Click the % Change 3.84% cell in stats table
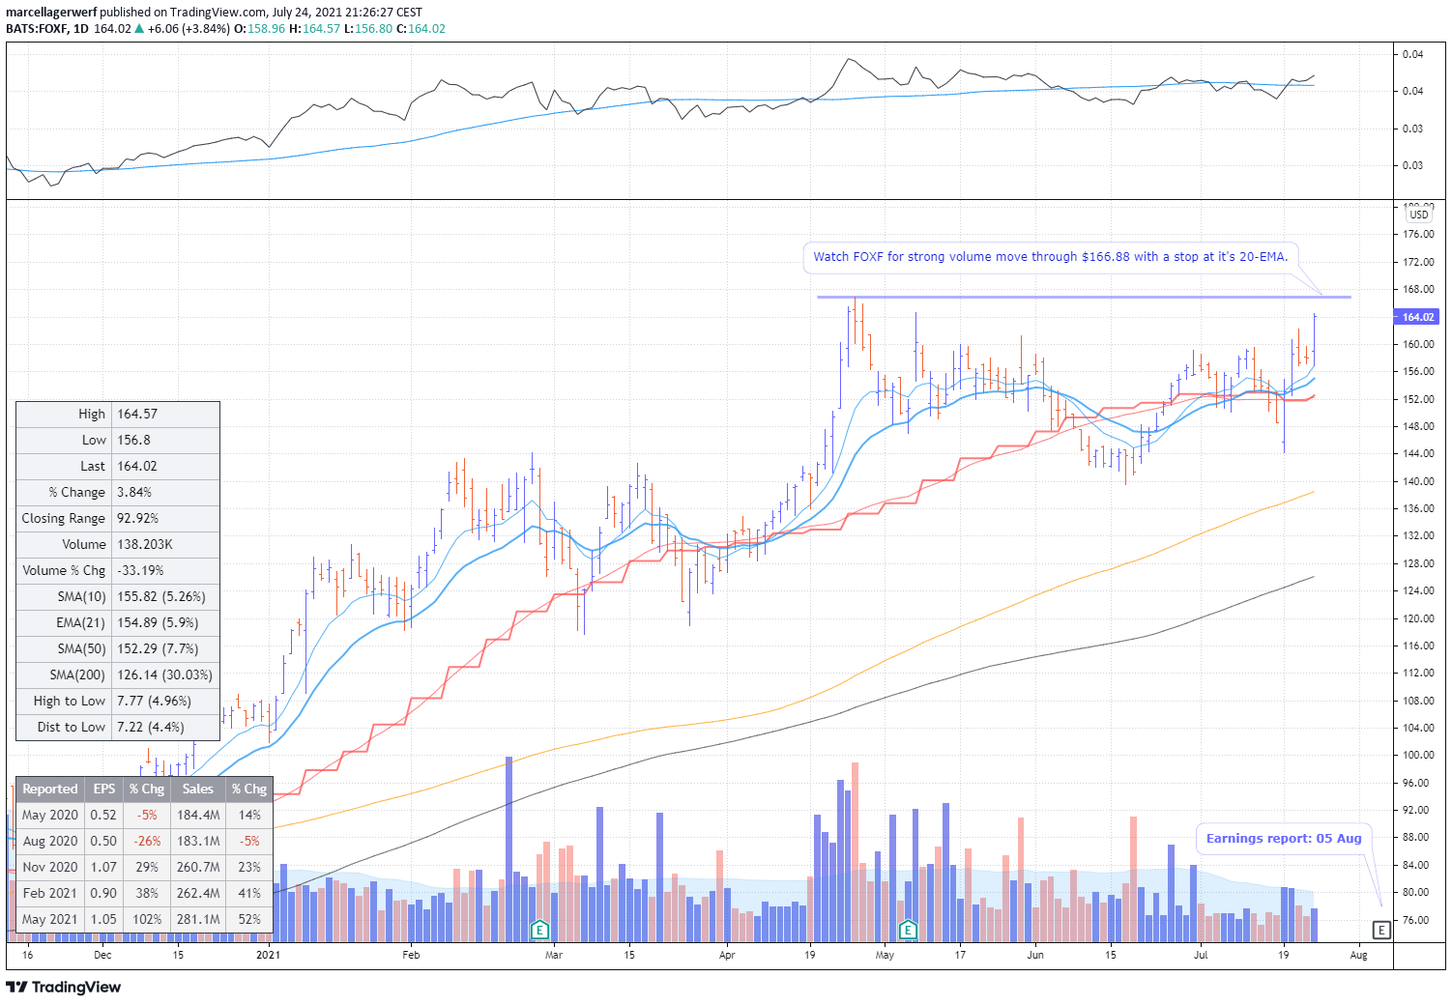Viewport: 1452px width, 1005px height. 166,492
